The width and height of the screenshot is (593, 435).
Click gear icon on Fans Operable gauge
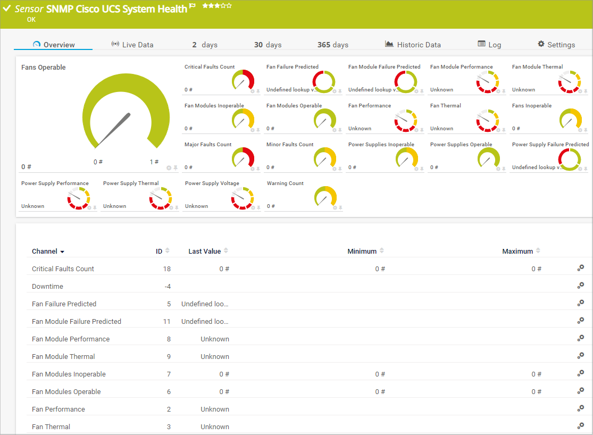coord(169,168)
